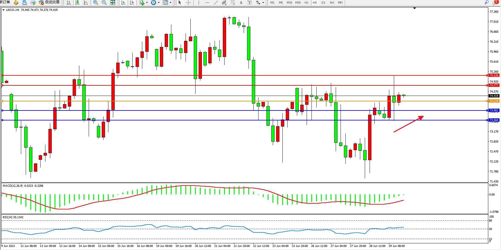Toggle the chart shift button
Viewport: 501px width, 250px height.
tap(132, 2)
